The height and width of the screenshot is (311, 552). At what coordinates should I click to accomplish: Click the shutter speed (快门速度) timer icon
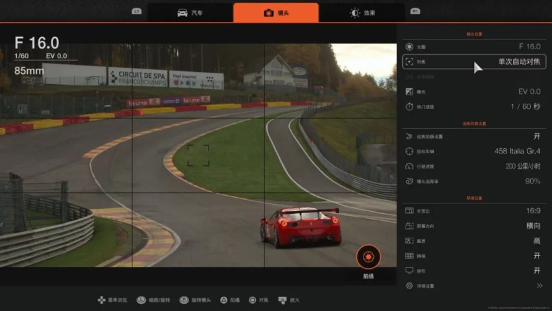409,106
